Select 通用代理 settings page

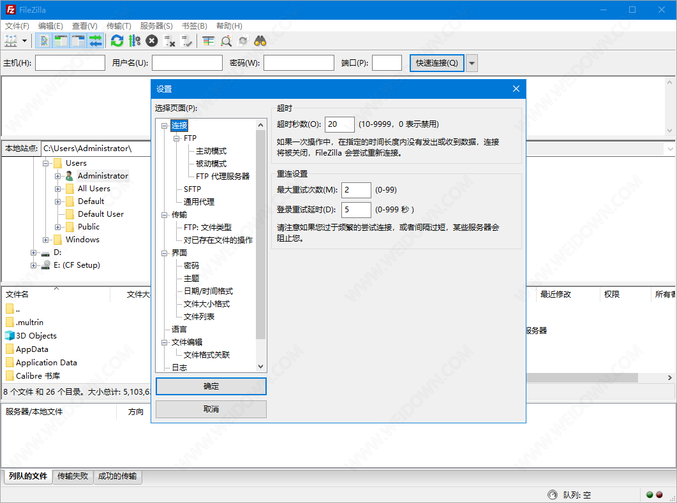point(199,202)
